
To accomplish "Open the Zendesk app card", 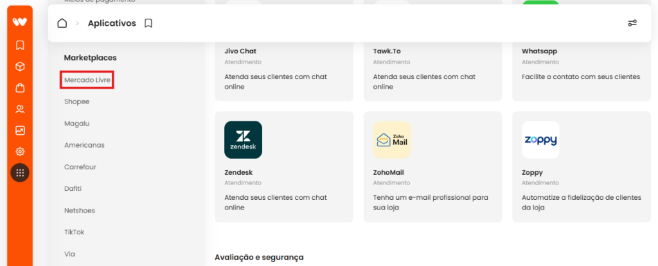I will (284, 166).
